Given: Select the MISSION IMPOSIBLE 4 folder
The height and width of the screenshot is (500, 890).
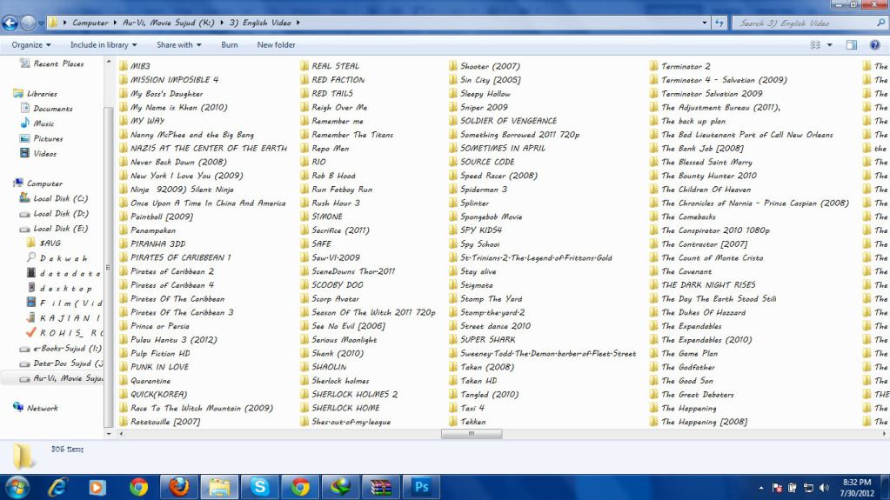Looking at the screenshot, I should point(174,80).
